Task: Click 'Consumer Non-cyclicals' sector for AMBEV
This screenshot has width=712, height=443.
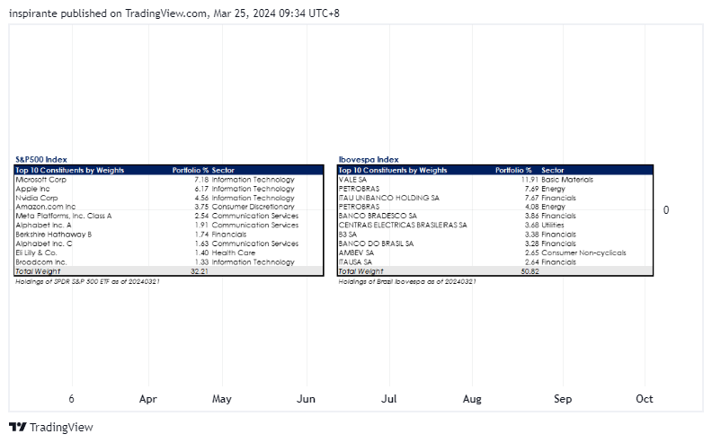Action: (x=583, y=253)
